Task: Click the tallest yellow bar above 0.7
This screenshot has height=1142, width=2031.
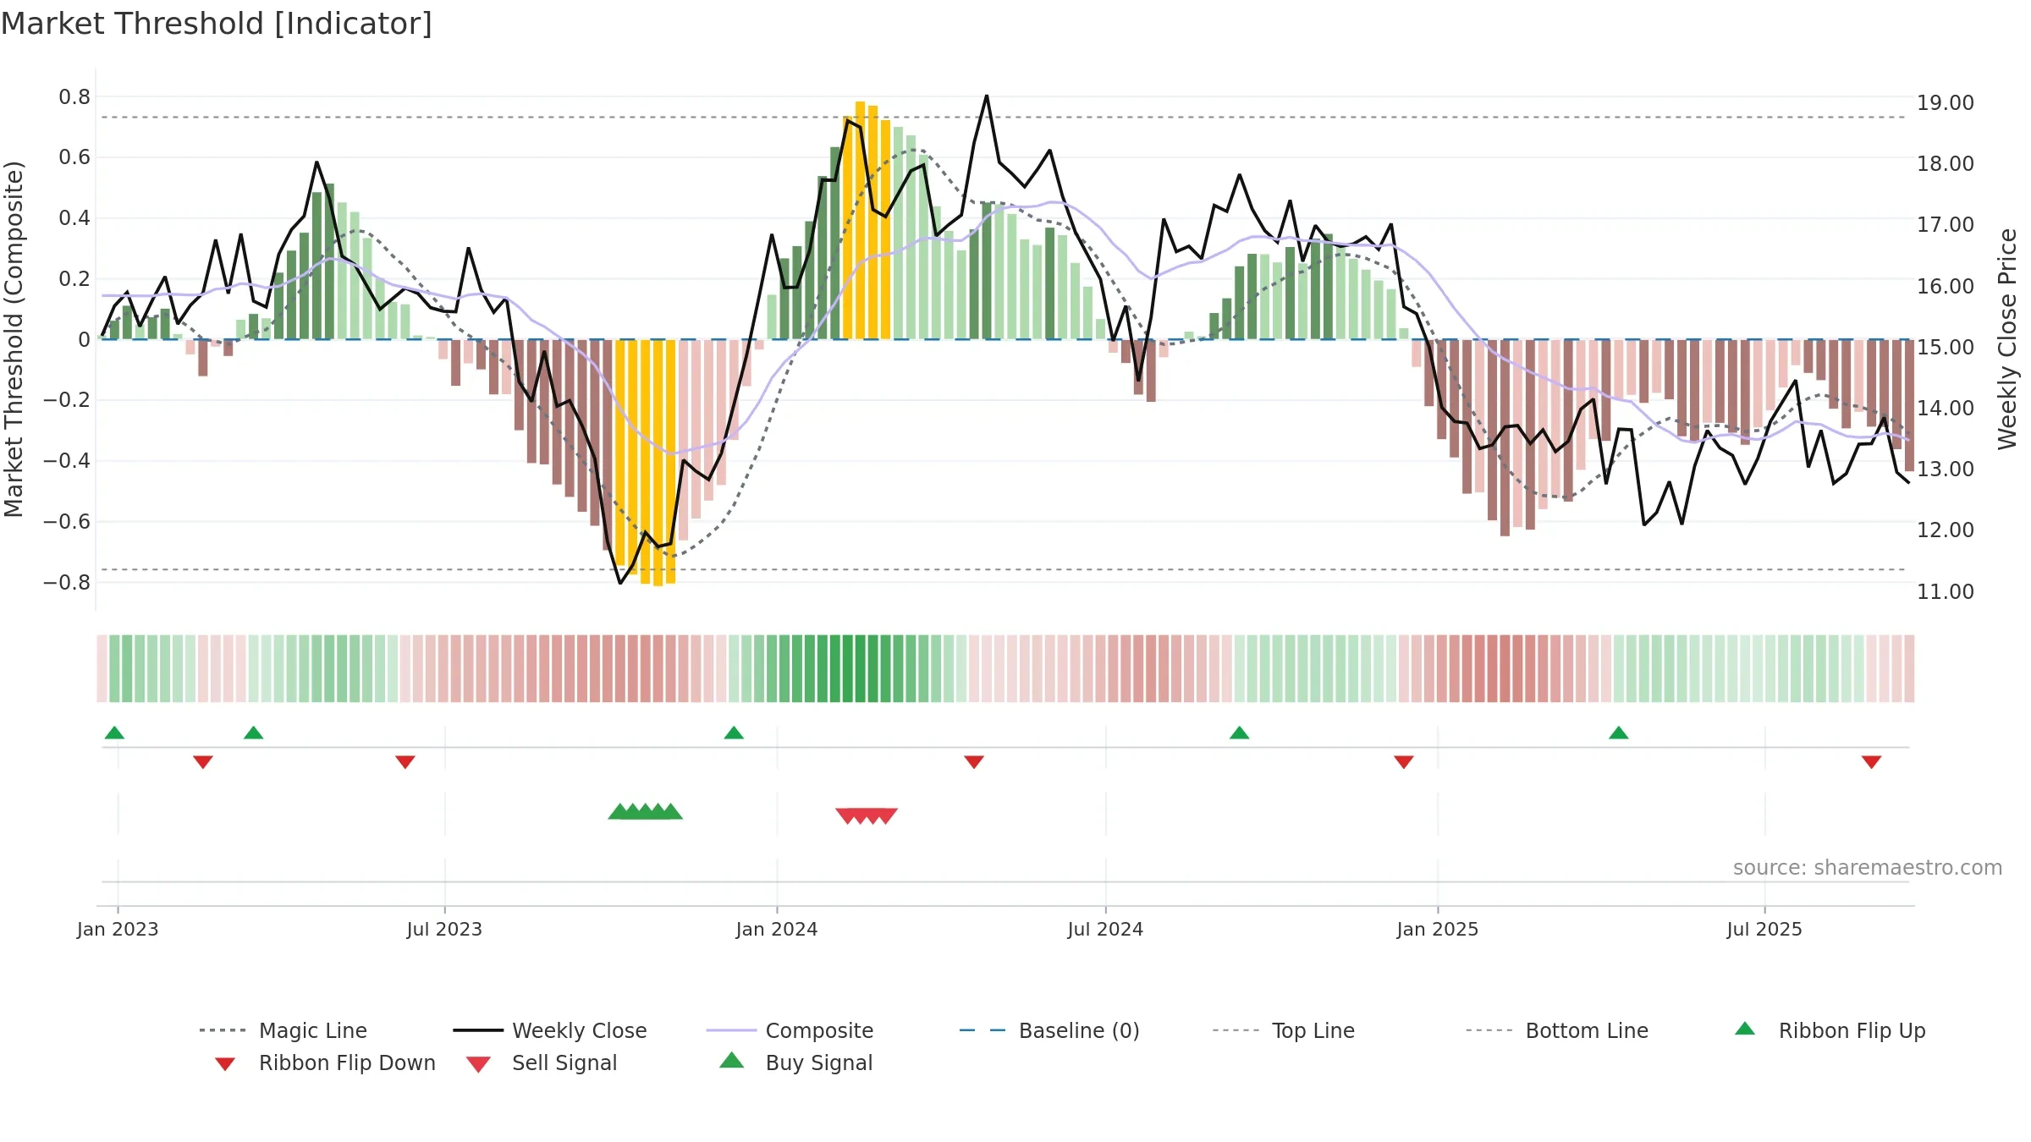Action: 860,220
